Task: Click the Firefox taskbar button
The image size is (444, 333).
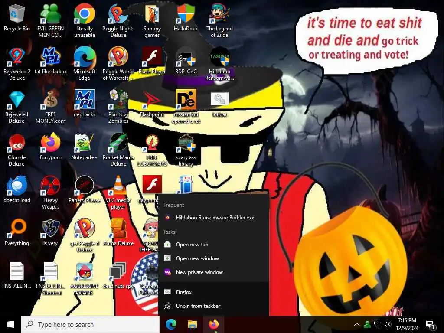Action: point(214,324)
